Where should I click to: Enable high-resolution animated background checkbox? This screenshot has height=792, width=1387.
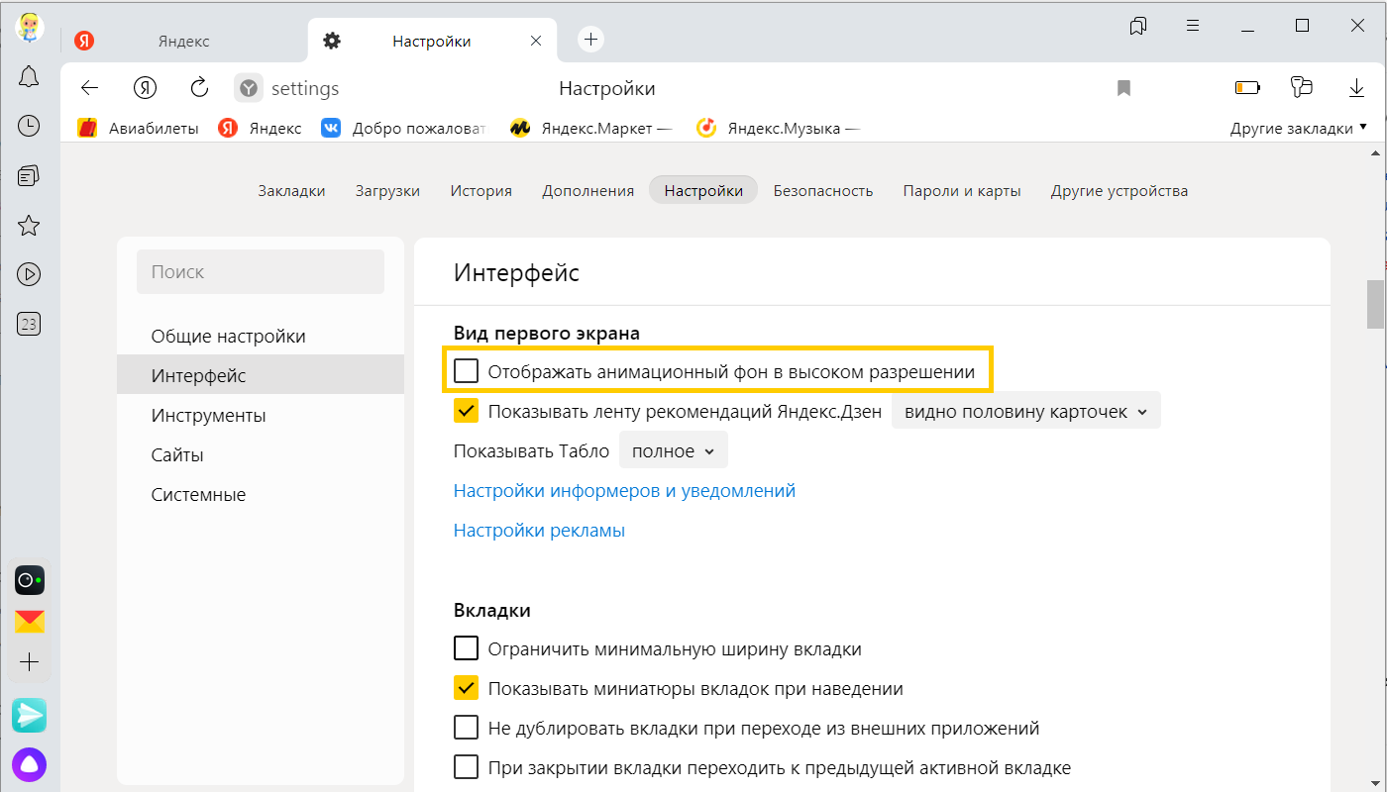466,371
